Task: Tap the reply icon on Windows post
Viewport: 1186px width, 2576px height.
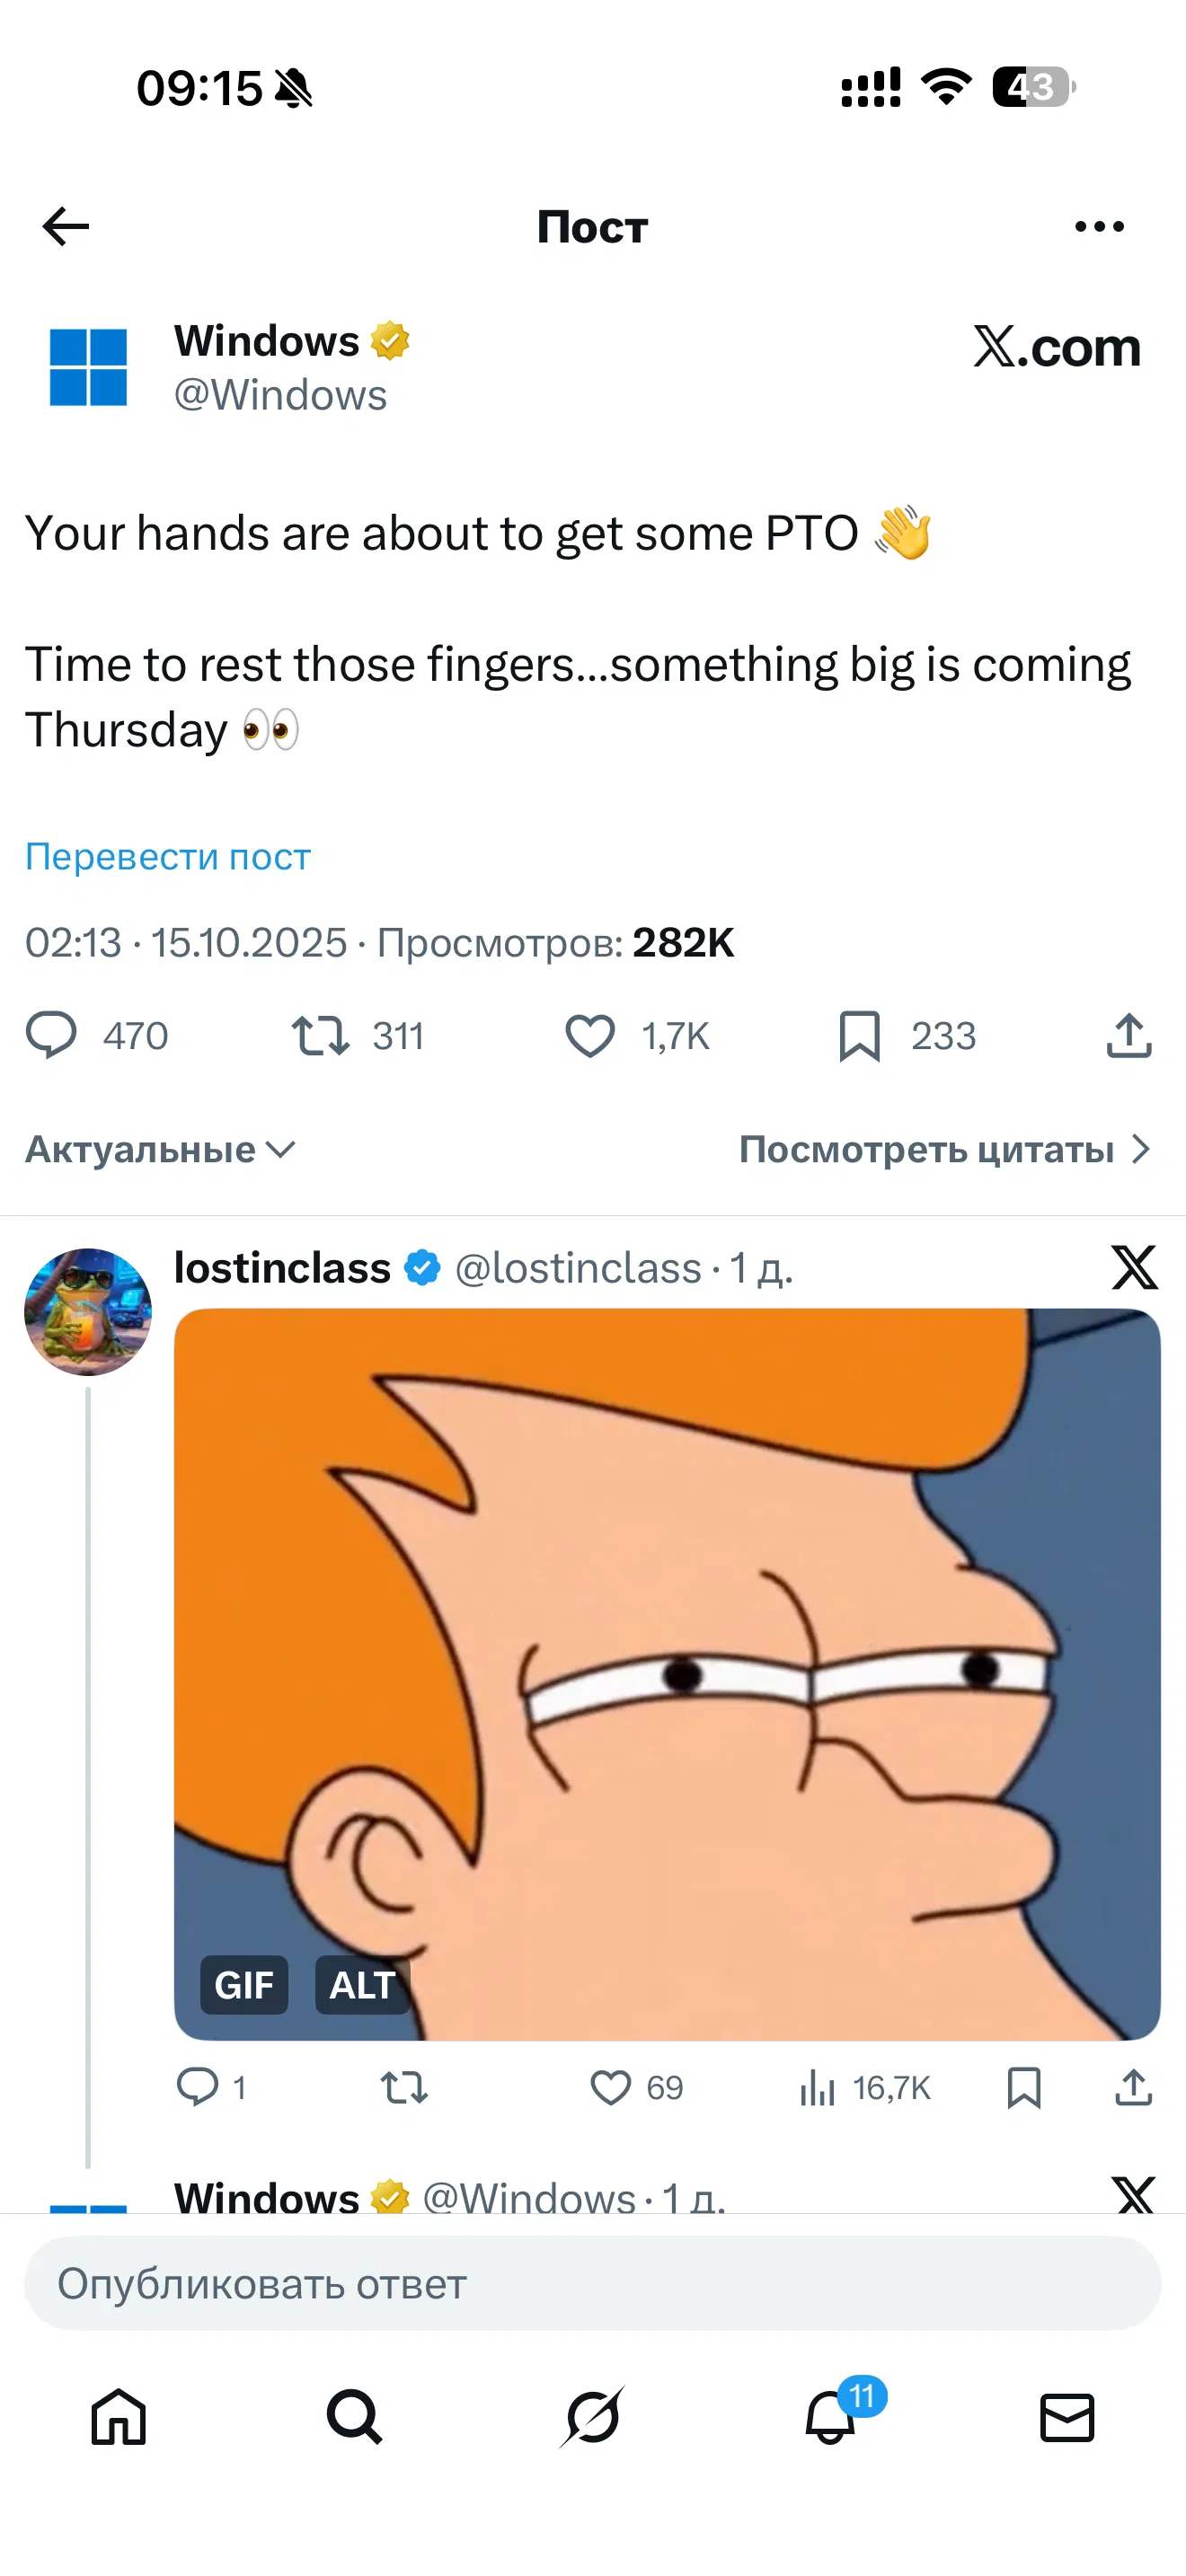Action: click(x=51, y=1035)
